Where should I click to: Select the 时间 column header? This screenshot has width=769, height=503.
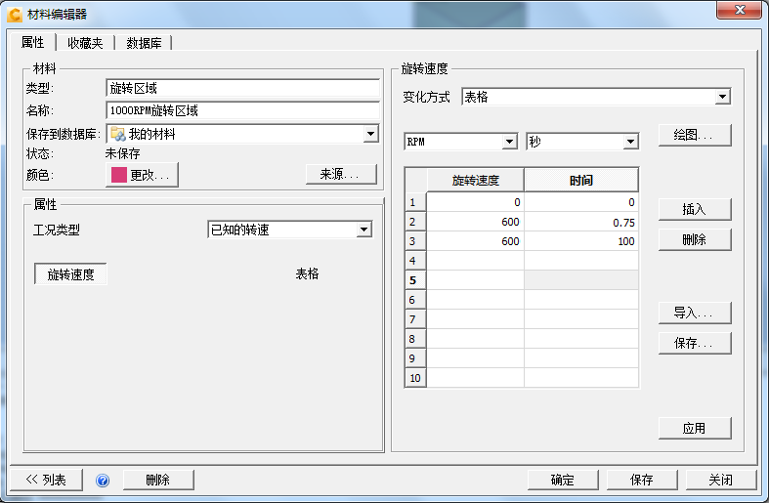[x=581, y=180]
